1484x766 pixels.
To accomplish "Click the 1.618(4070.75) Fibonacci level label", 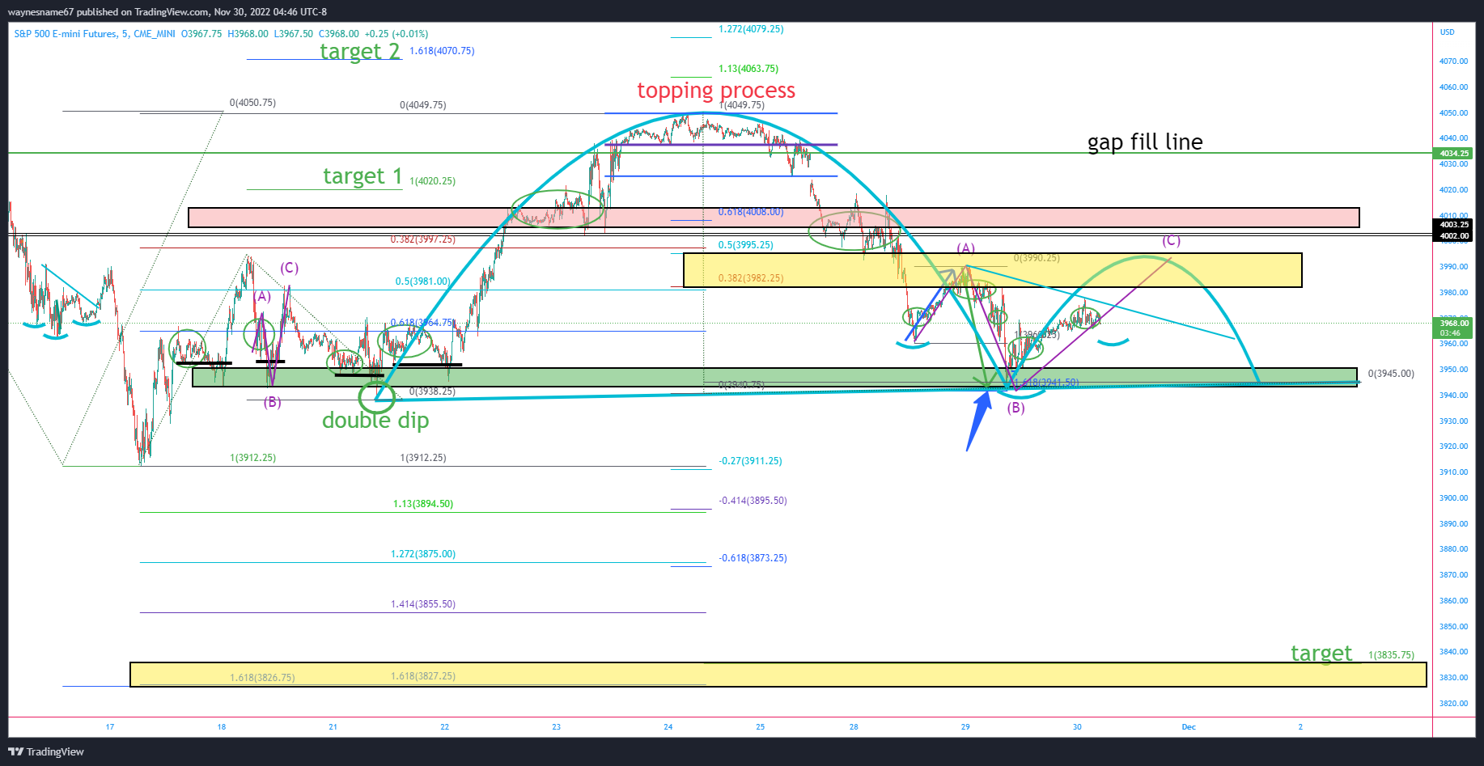I will coord(442,51).
